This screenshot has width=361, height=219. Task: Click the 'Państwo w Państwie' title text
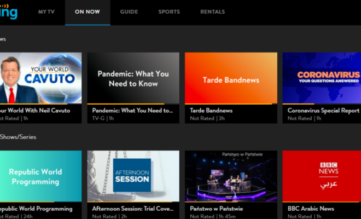pos(217,209)
